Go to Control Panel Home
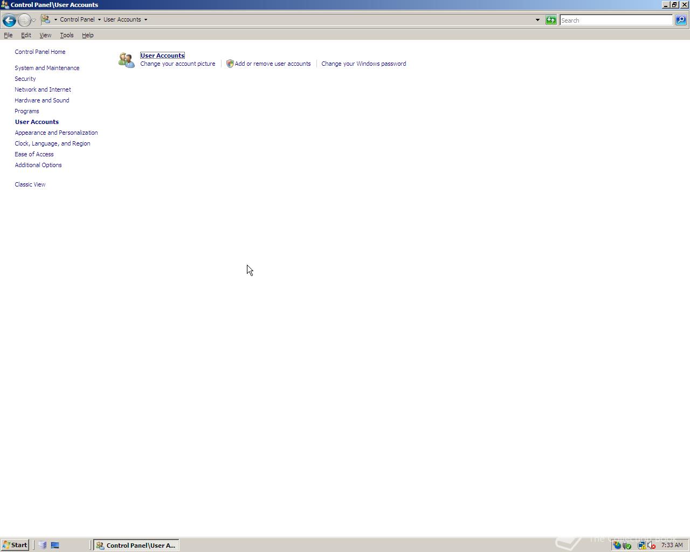Viewport: 690px width, 552px height. [40, 52]
